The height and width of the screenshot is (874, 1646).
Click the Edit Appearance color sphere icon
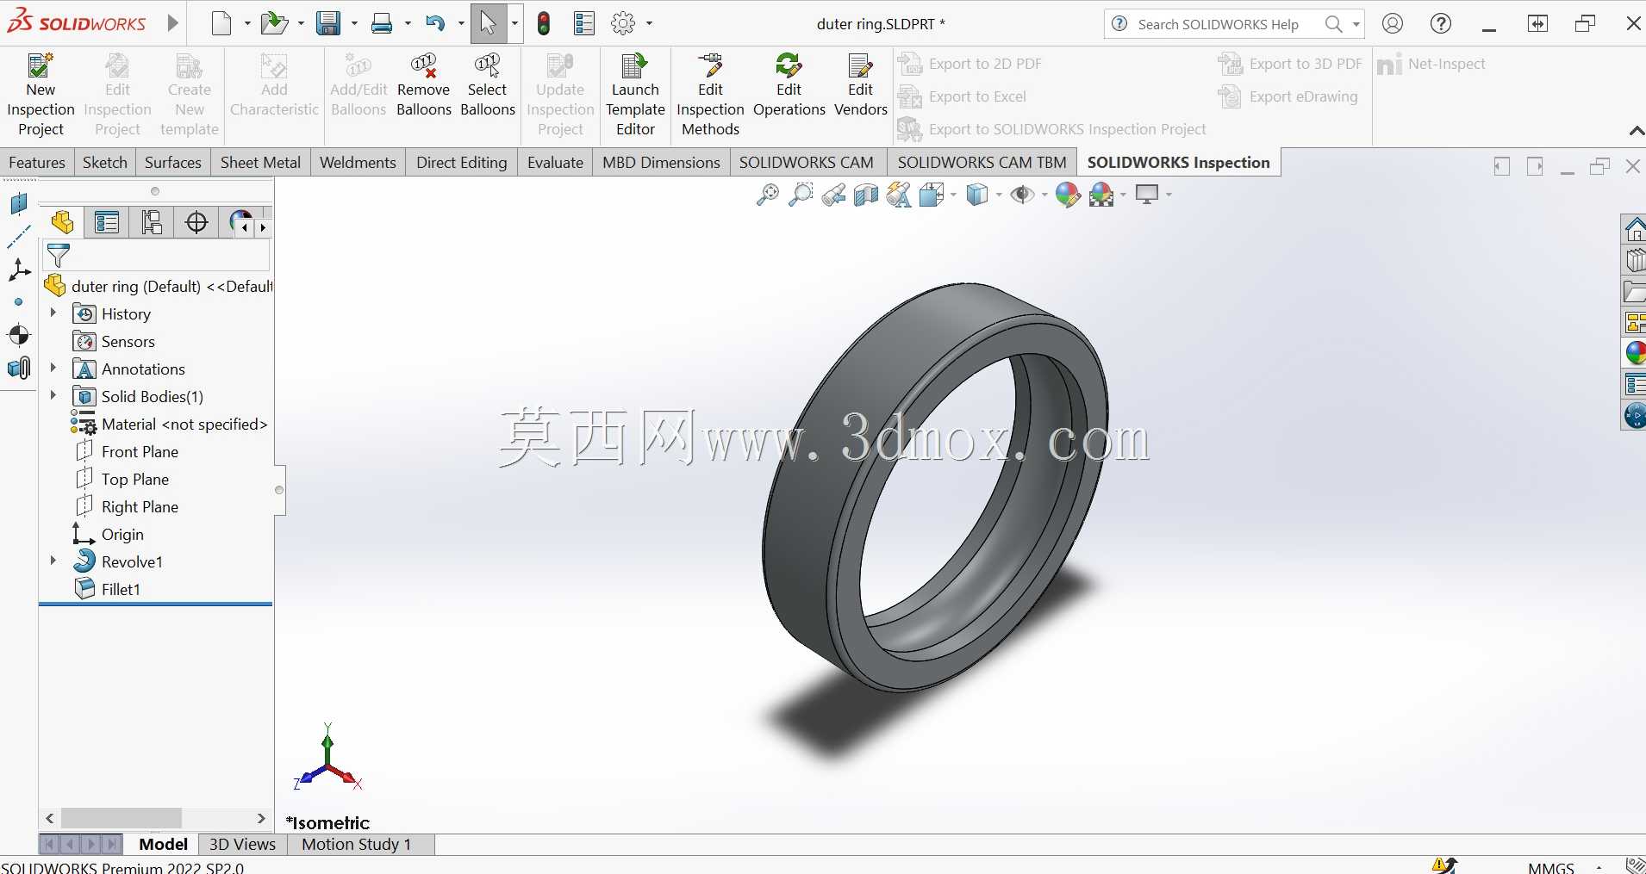(x=1068, y=195)
